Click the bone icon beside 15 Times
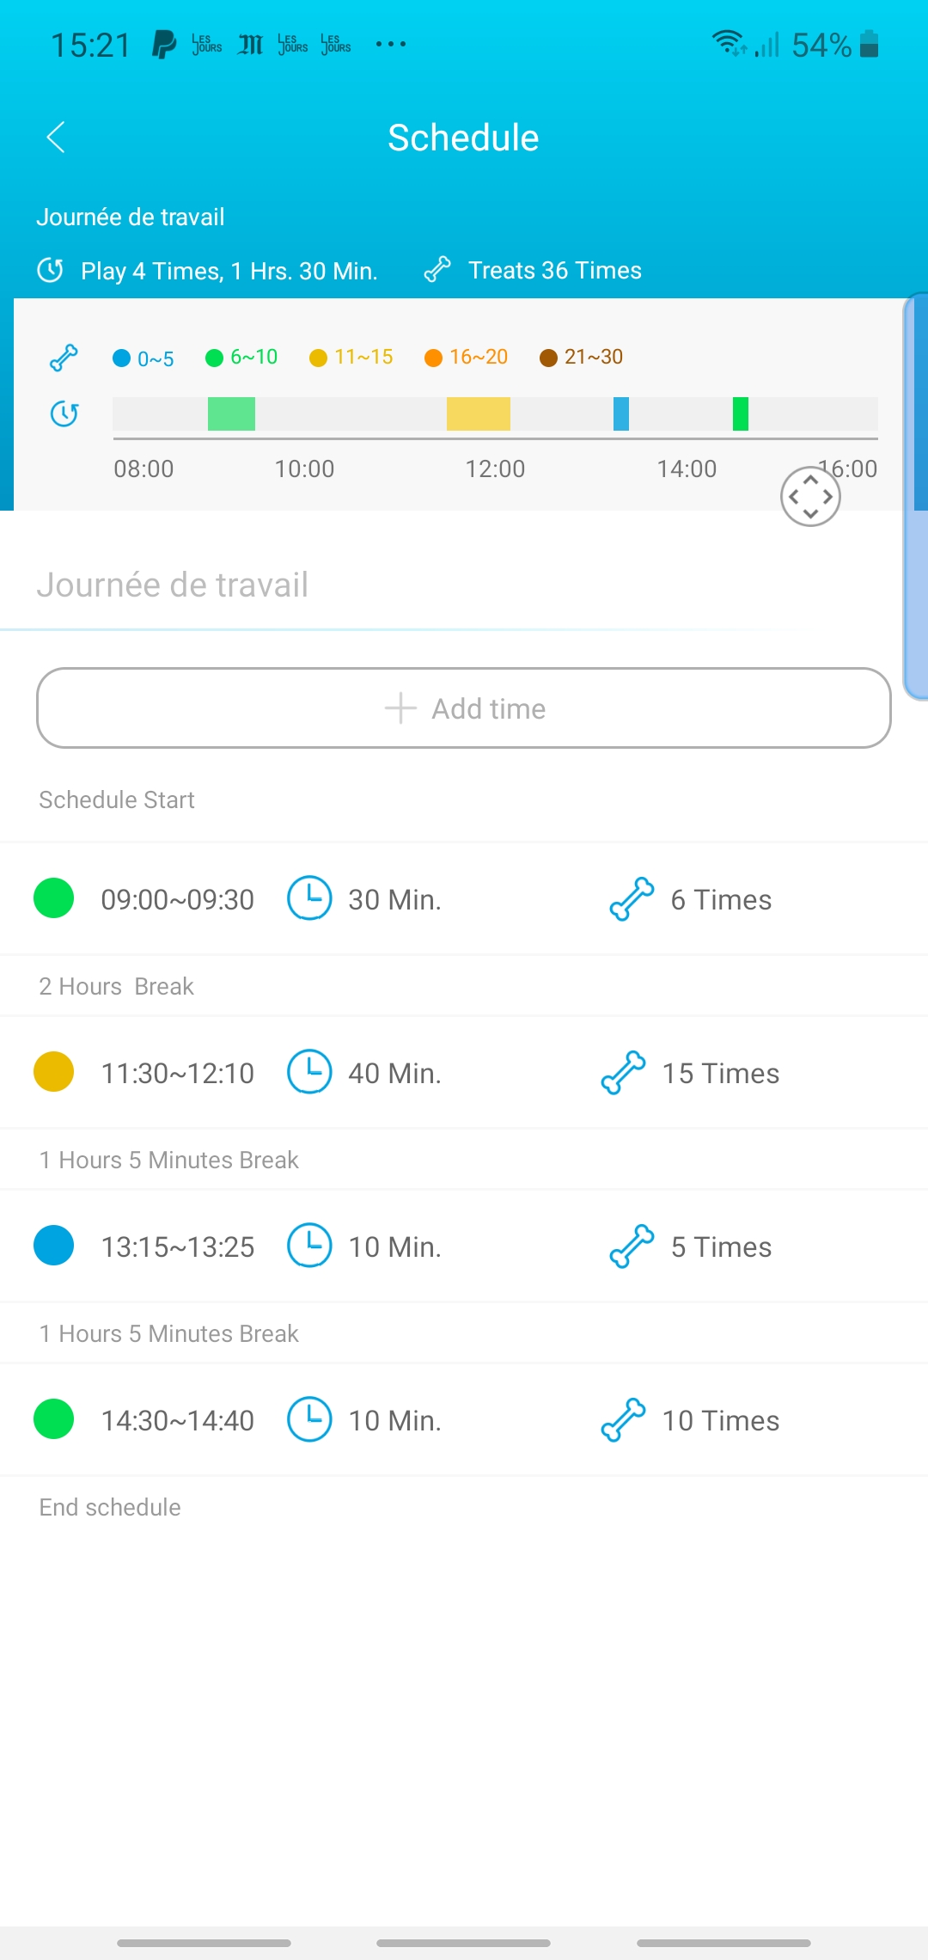 (x=623, y=1073)
